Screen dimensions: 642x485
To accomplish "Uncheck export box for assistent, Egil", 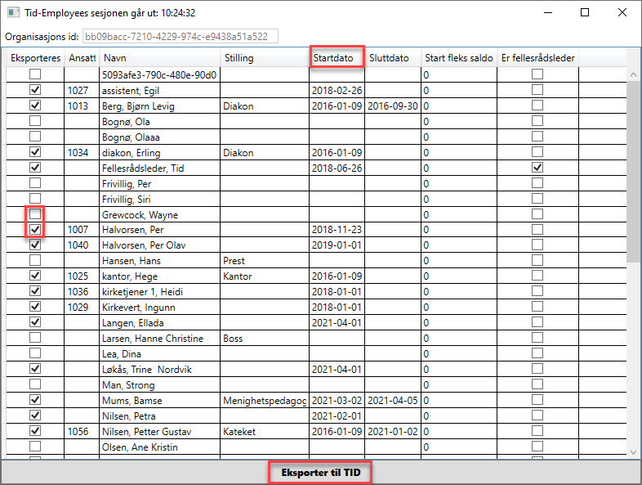I will point(35,89).
